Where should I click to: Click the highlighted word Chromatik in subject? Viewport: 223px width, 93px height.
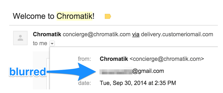(x=75, y=16)
